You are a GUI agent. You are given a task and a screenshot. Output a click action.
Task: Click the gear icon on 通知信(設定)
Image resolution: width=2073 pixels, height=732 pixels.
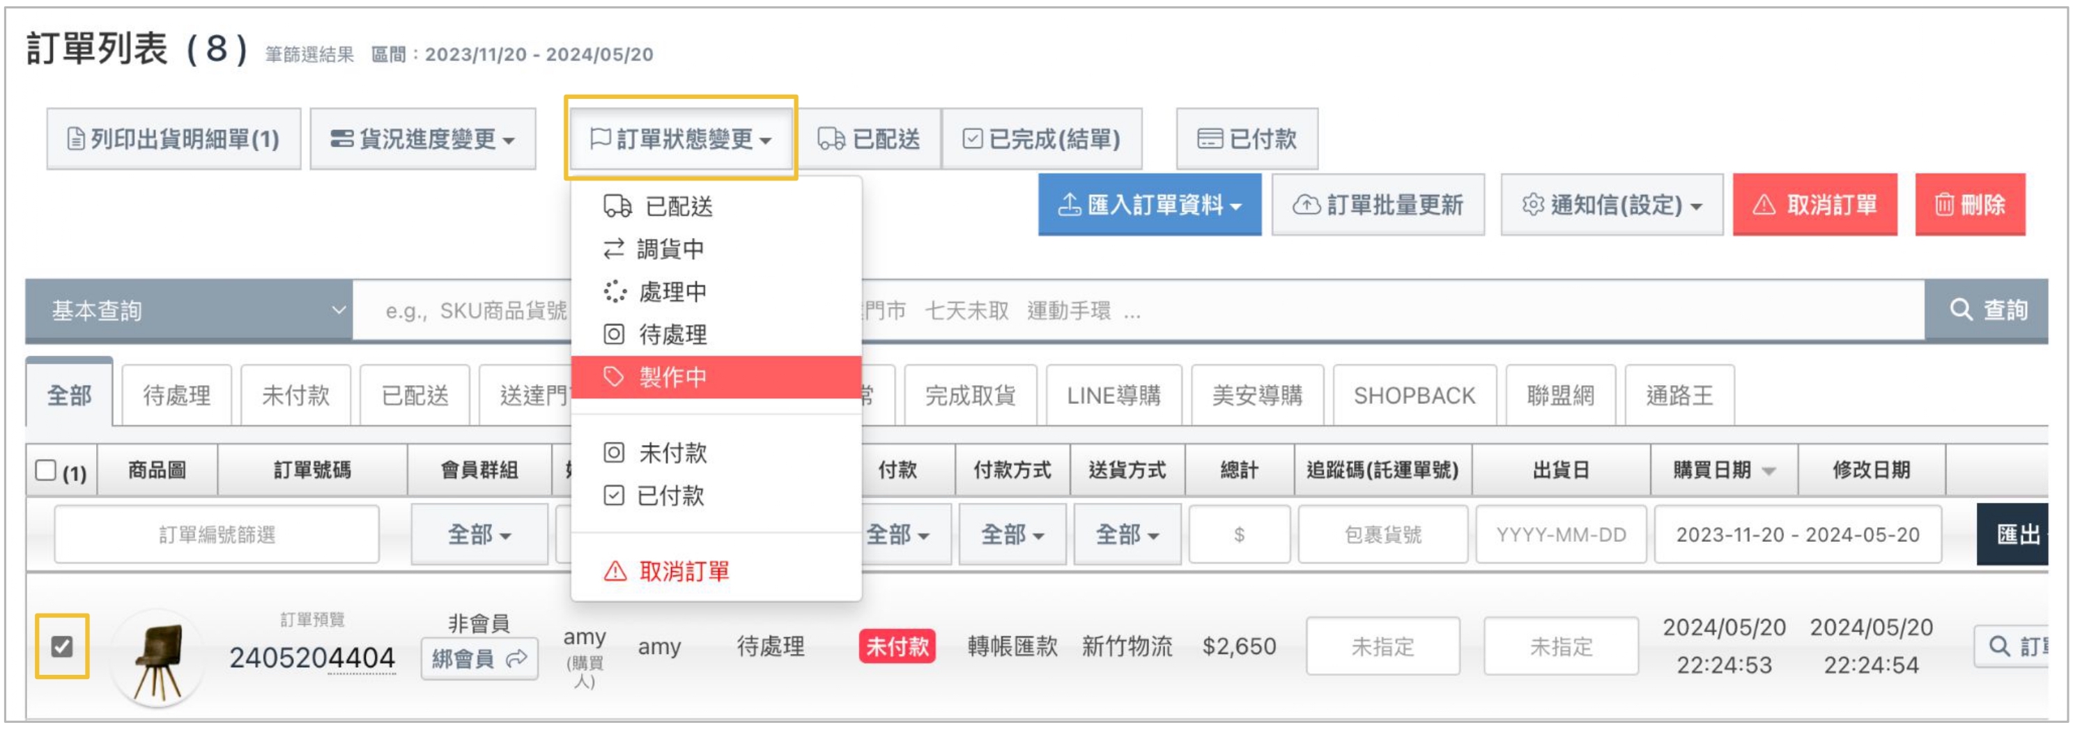[1532, 205]
